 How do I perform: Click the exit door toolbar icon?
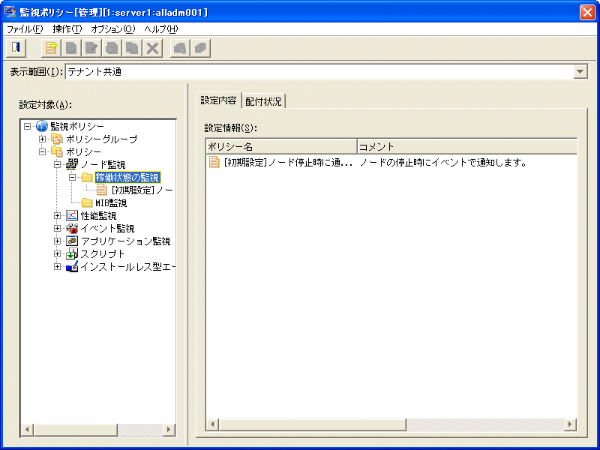pos(16,48)
